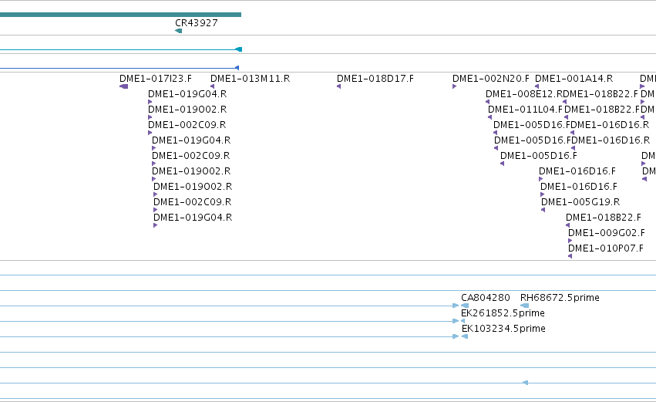Click the CA804280 EST label
The width and height of the screenshot is (656, 402).
[486, 298]
